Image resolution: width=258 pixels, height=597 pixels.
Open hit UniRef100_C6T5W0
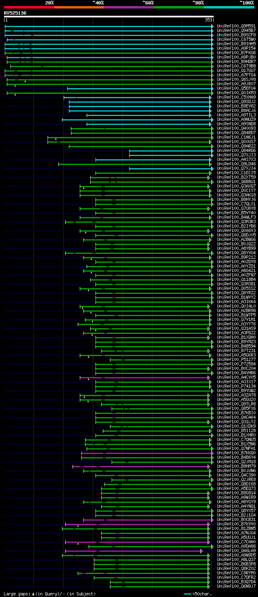click(236, 40)
